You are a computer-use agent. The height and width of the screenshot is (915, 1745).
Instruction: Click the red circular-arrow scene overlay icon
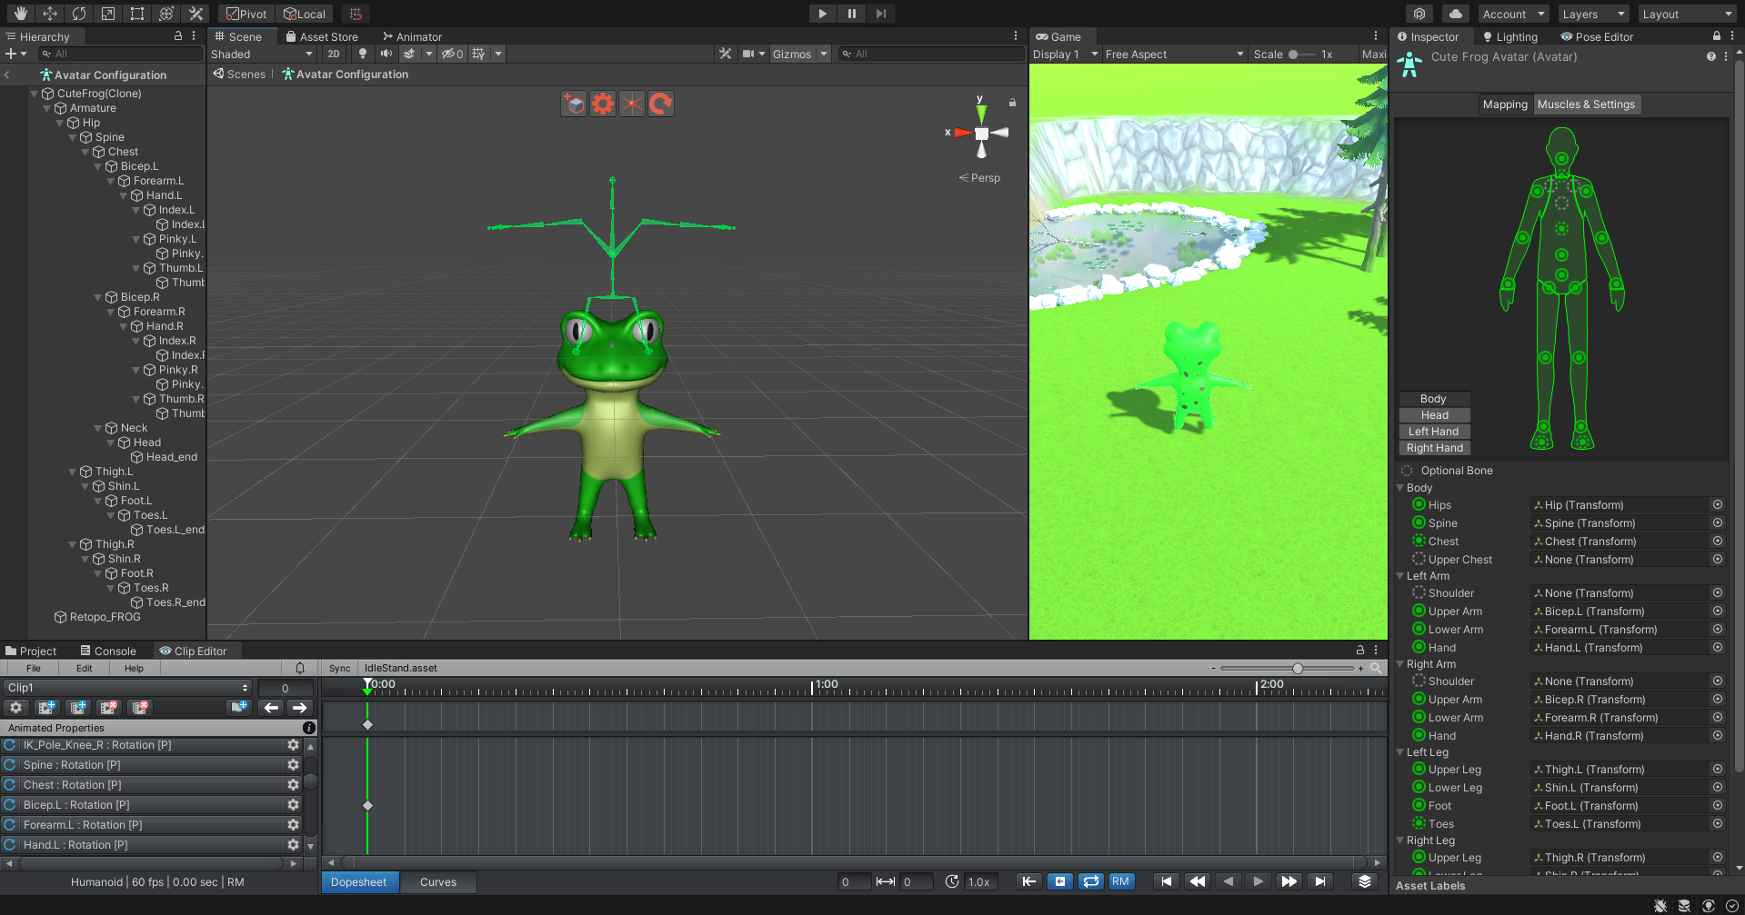point(661,104)
